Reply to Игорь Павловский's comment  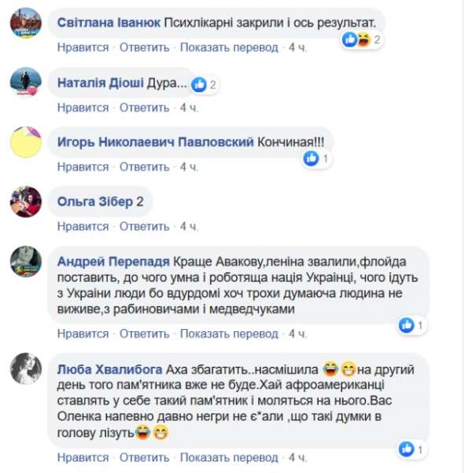[145, 166]
